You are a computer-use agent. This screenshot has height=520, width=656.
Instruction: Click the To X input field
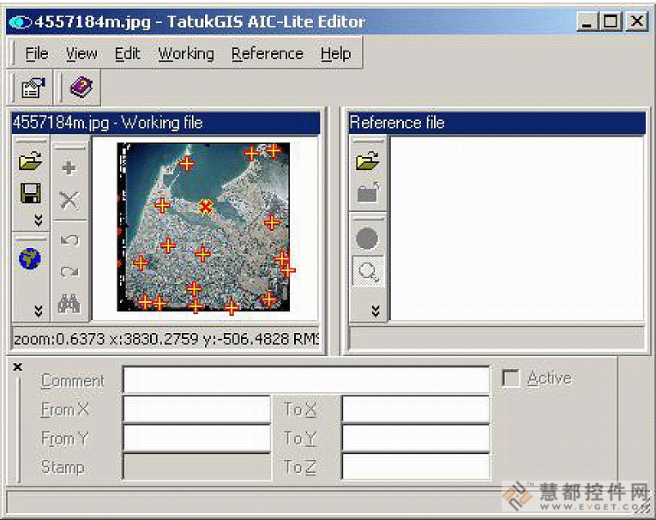tap(415, 409)
